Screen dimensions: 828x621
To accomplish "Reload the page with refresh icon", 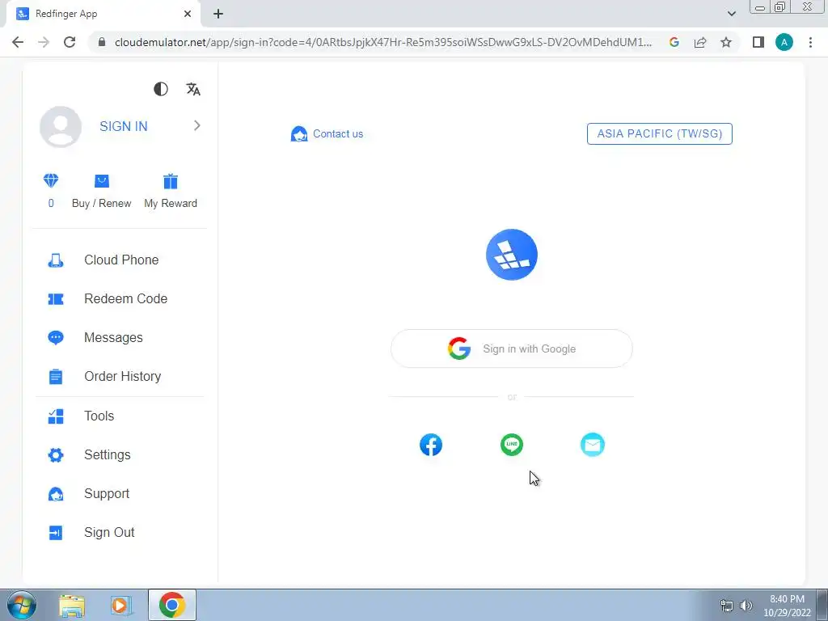I will tap(70, 42).
